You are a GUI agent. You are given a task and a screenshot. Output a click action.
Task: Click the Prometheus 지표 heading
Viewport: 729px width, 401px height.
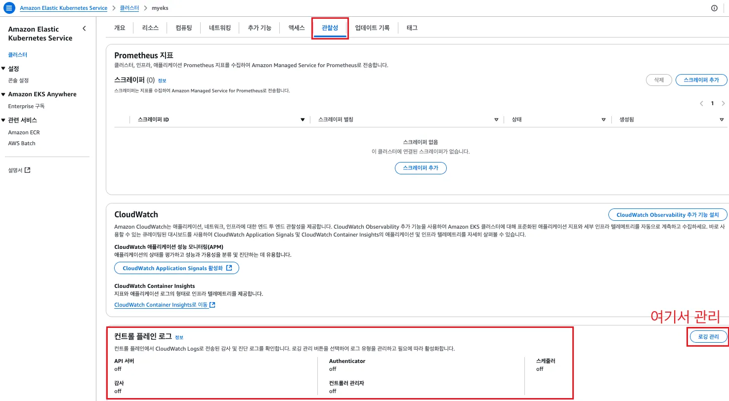pos(143,55)
